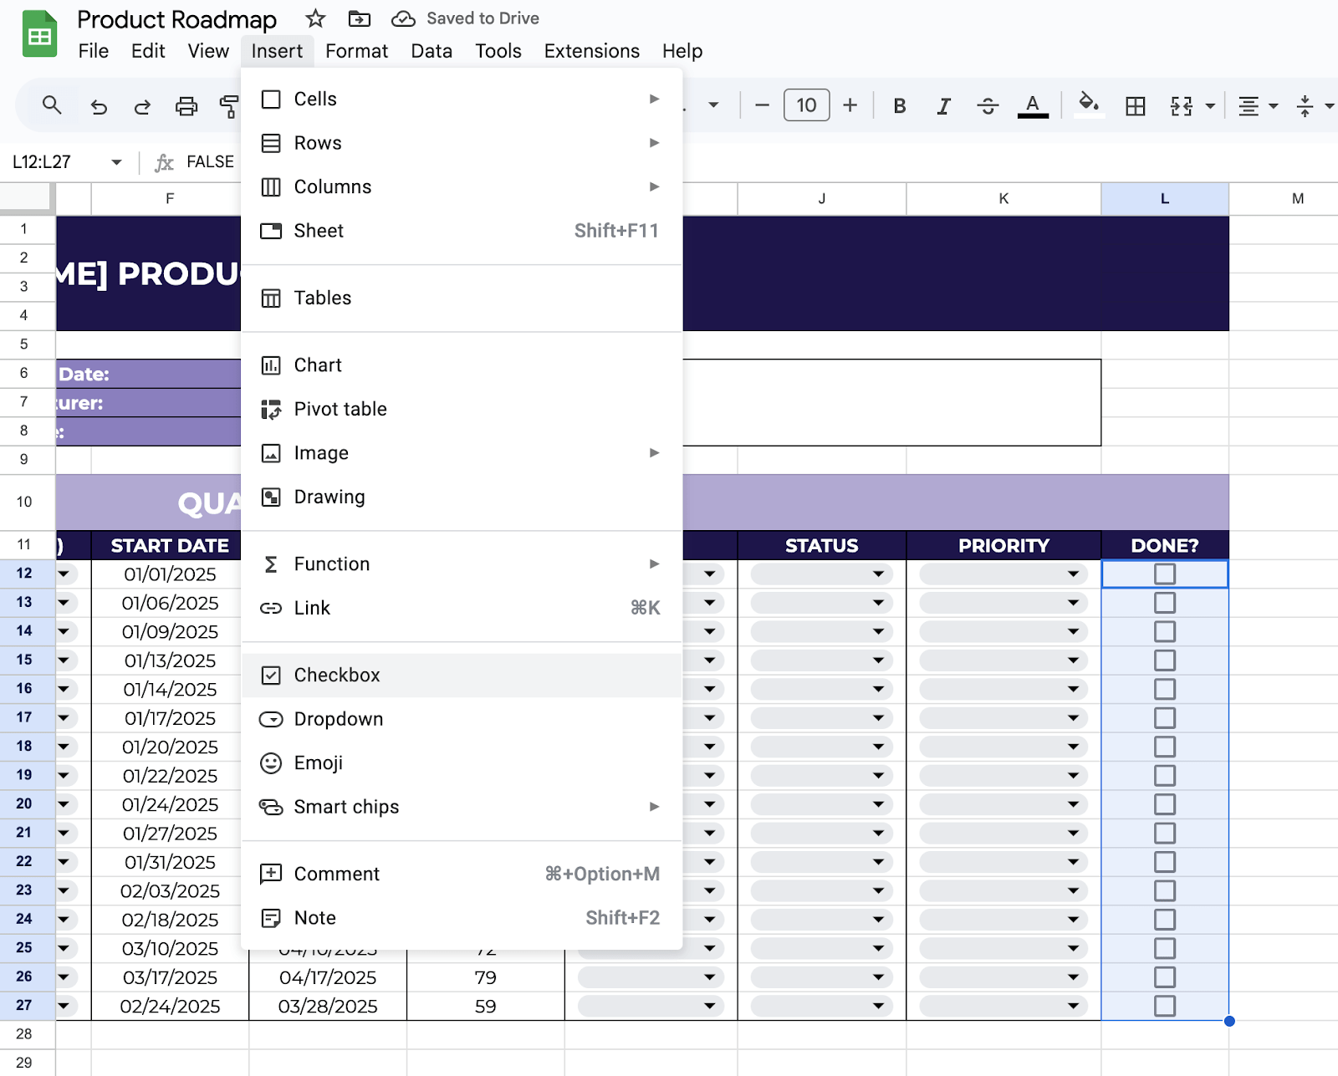1338x1076 pixels.
Task: Insert a Pivot table
Action: pos(340,409)
